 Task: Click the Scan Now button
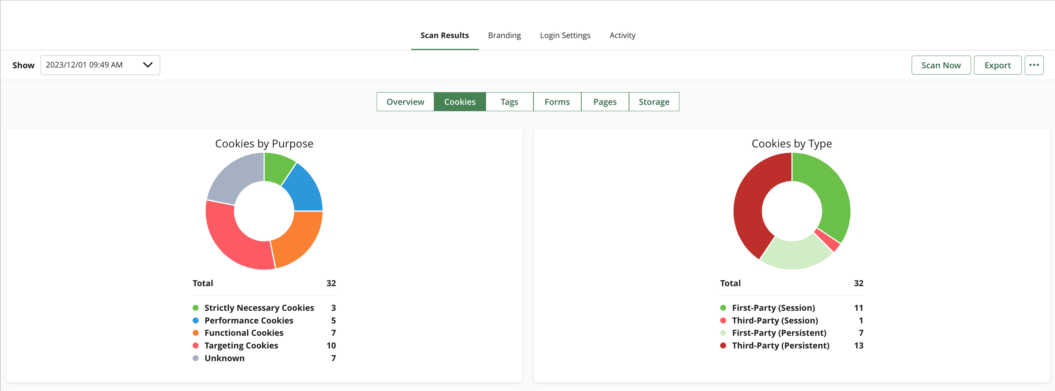(x=940, y=65)
